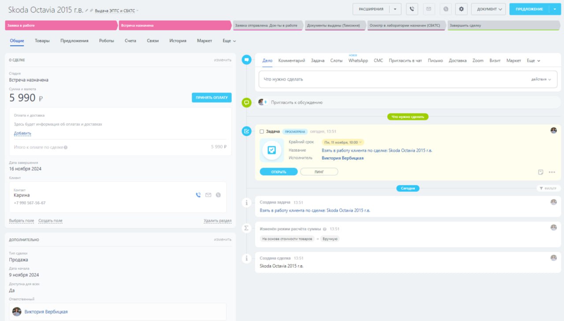Viewport: 564px width, 321px height.
Task: Open the three-dots menu on task card
Action: tap(552, 172)
